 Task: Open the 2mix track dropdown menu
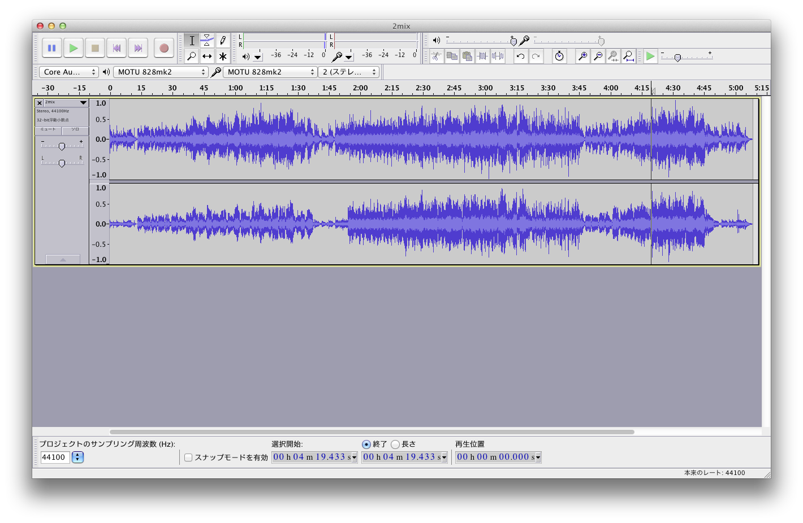point(83,103)
